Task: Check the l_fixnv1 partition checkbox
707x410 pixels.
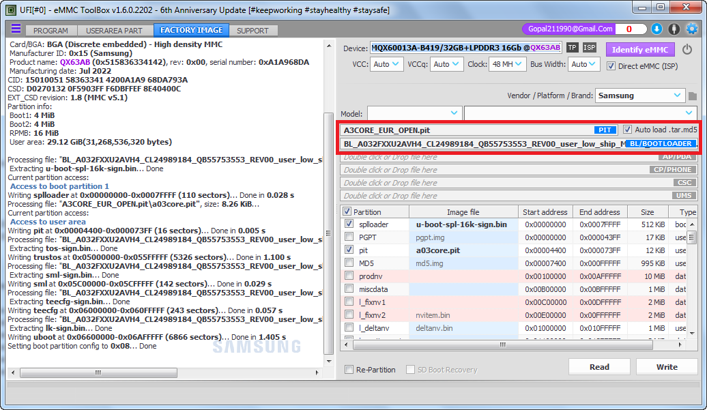Action: [x=349, y=302]
